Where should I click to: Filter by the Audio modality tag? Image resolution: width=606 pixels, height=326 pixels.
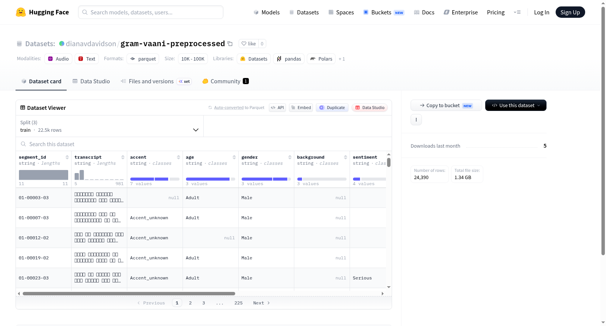click(x=58, y=59)
